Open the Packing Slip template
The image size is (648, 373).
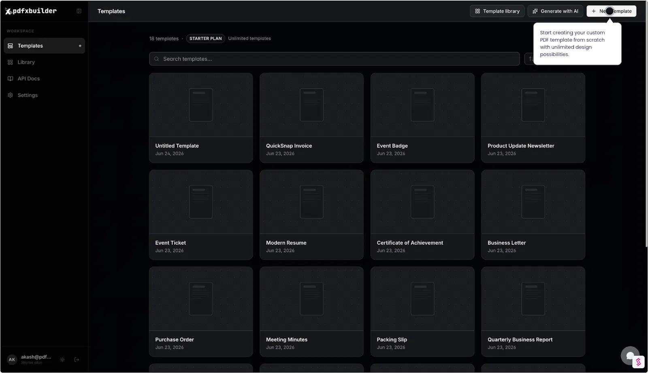click(422, 312)
